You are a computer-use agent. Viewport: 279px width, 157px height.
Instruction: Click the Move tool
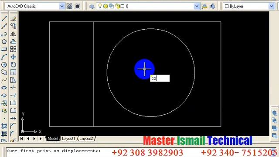click(x=14, y=57)
